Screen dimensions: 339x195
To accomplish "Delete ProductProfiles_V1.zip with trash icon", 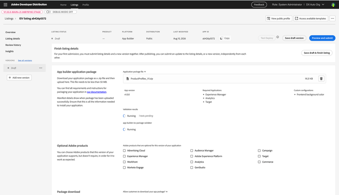I will click(321, 79).
